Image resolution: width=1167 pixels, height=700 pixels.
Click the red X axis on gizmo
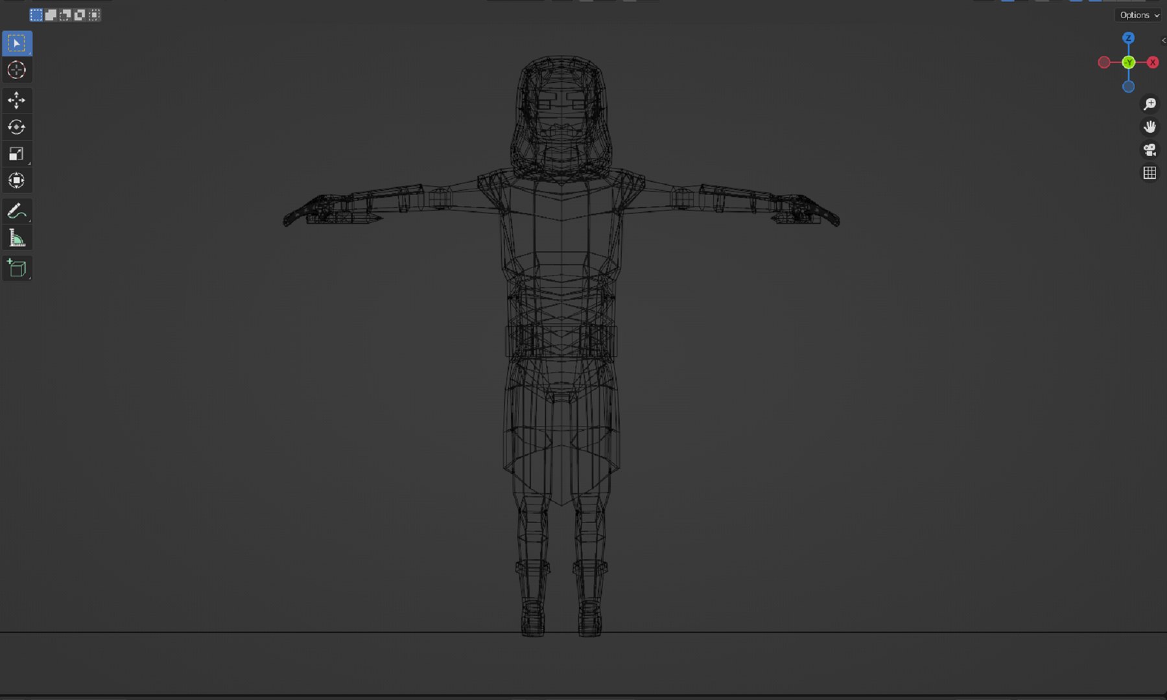coord(1153,63)
